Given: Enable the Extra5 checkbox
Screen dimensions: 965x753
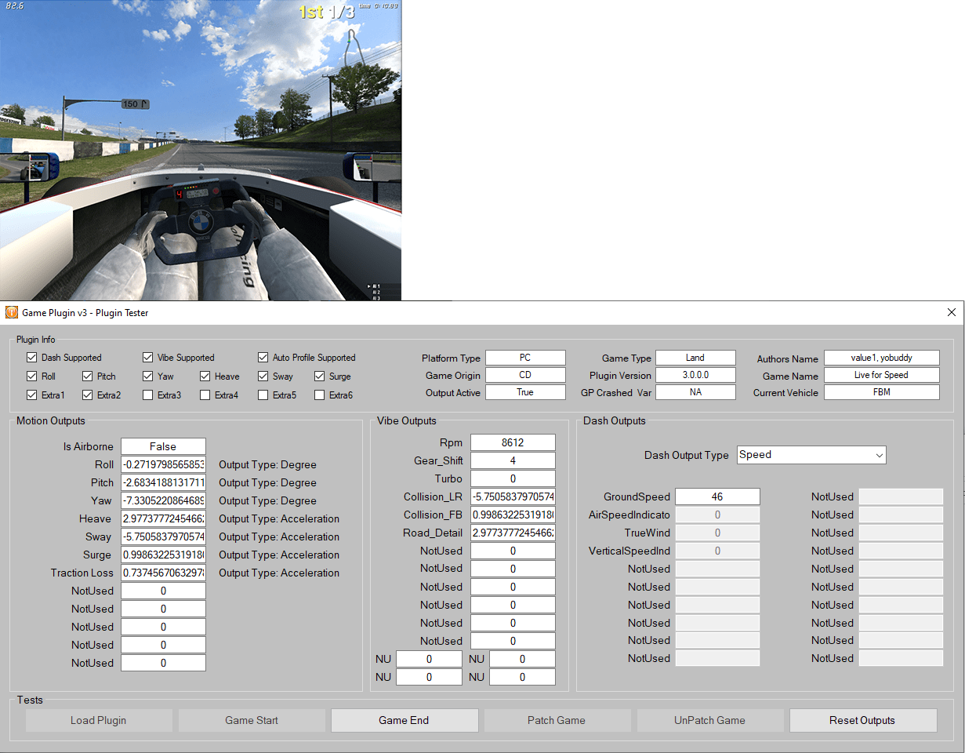Looking at the screenshot, I should coord(263,395).
